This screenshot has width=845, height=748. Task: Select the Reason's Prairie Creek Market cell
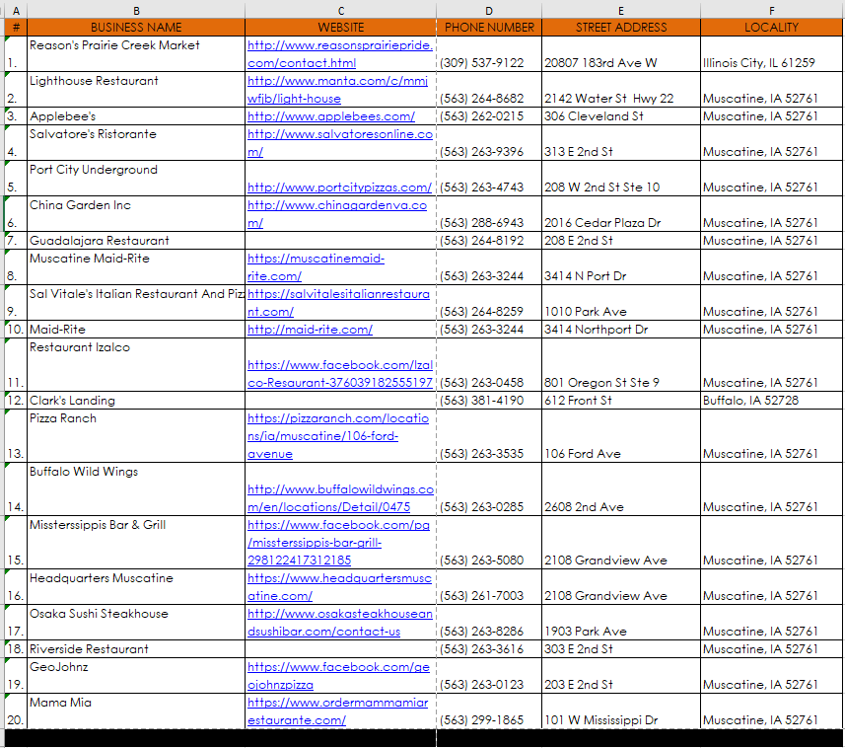point(136,54)
